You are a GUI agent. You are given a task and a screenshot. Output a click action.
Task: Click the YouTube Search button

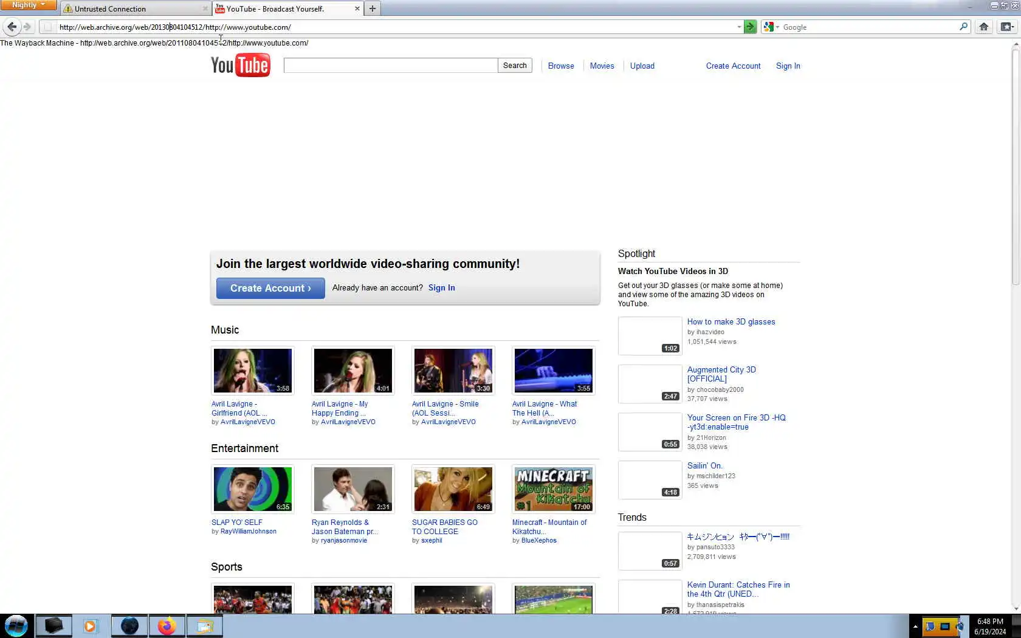[x=515, y=66]
